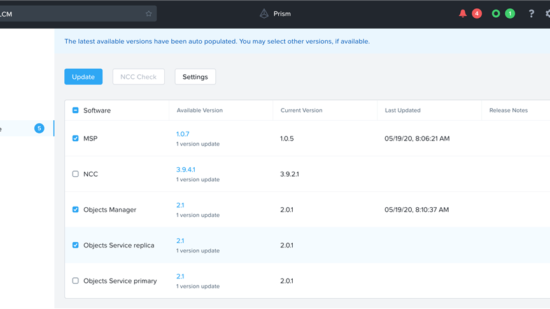Click the star bookmark icon in search bar
This screenshot has height=309, width=550.
coord(149,13)
